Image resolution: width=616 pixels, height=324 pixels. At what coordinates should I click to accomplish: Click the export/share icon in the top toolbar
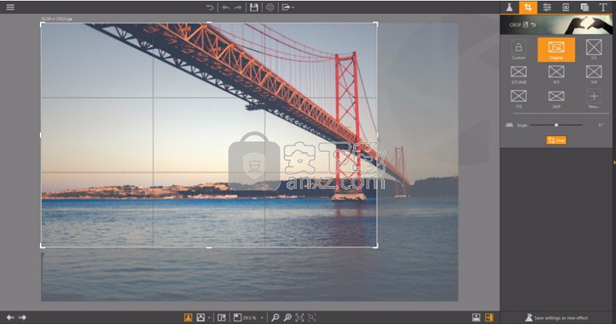pos(286,7)
